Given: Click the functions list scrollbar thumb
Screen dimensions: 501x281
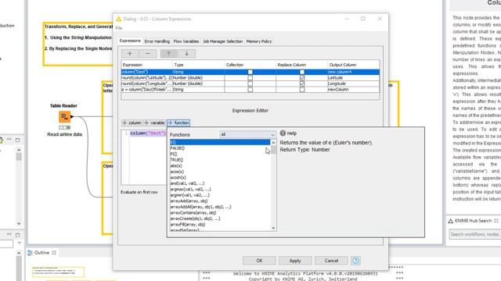Looking at the screenshot, I should tap(273, 150).
